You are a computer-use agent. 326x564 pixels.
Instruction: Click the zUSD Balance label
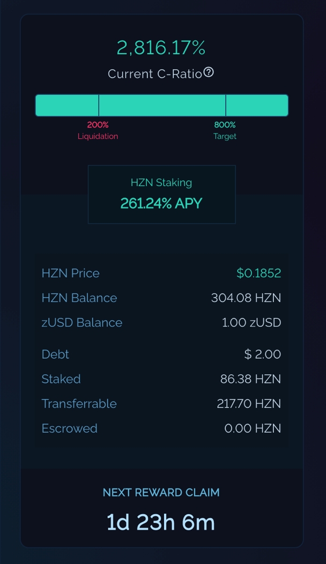(x=81, y=322)
